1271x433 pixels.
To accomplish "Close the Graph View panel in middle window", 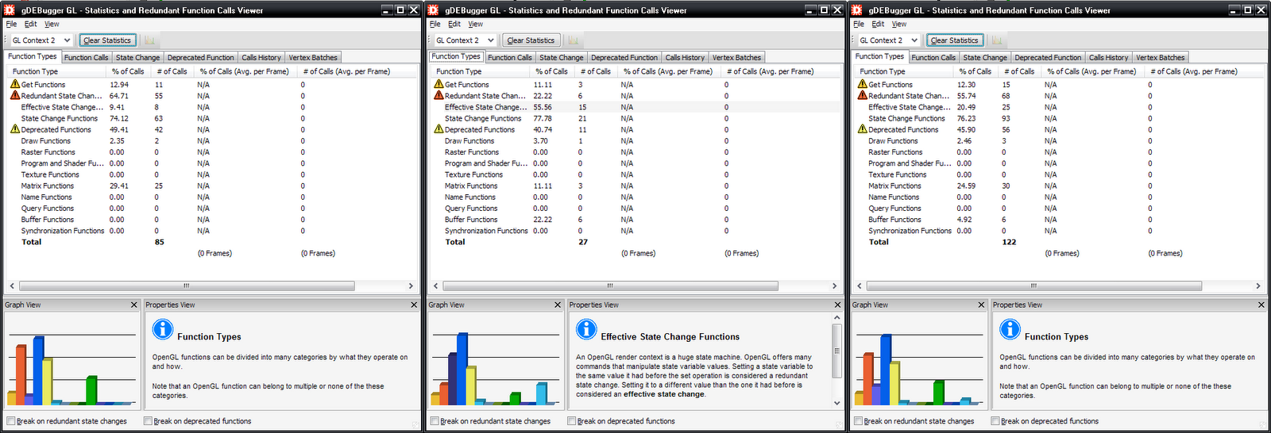I will 558,305.
